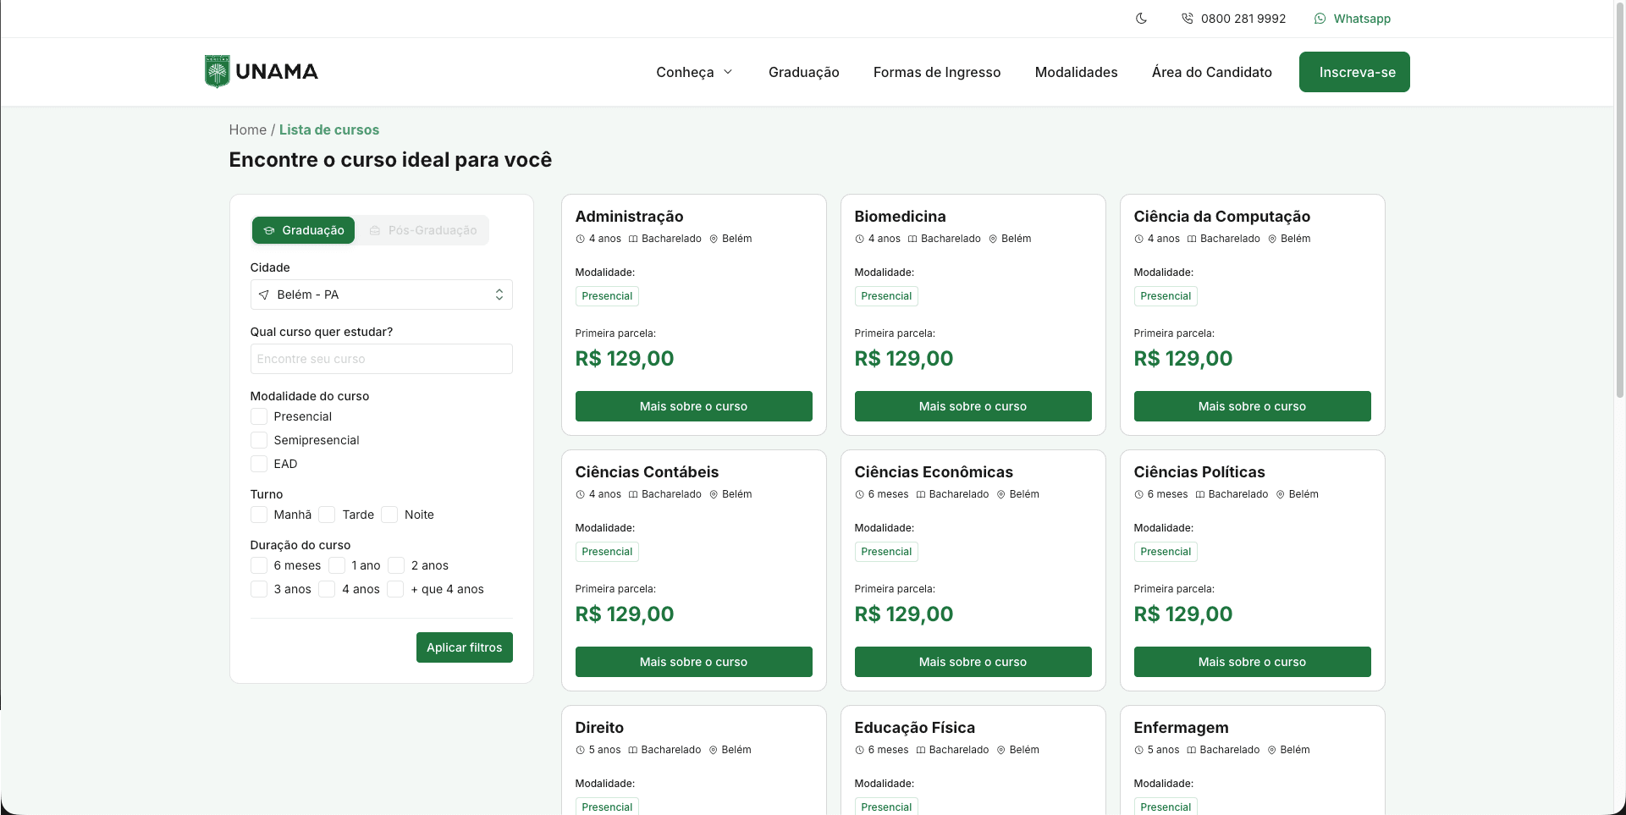Enable the Presencial modality checkbox

tap(258, 416)
